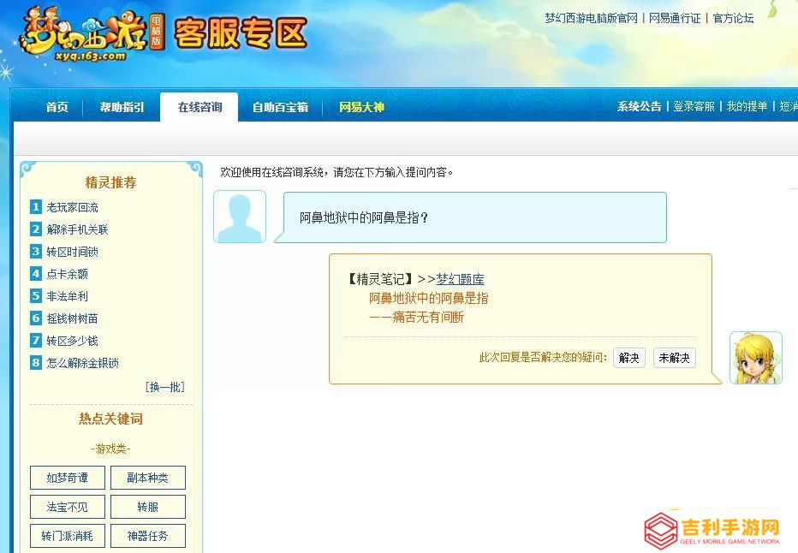This screenshot has height=553, width=798.
Task: Select the 在线咨询 tab
Action: 199,107
